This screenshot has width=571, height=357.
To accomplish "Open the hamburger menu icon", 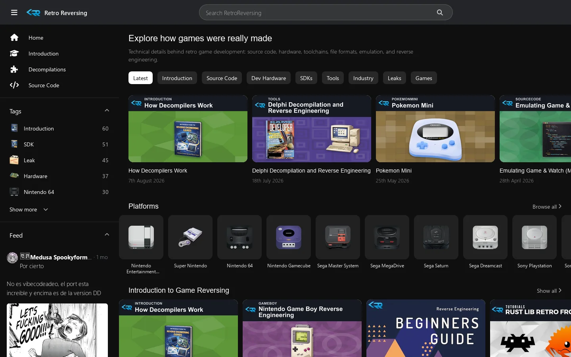I will (14, 13).
